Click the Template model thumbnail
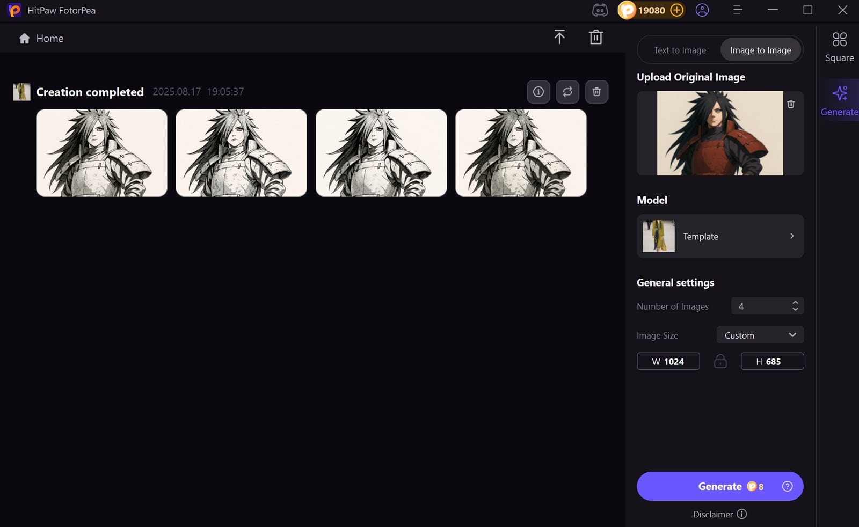Image resolution: width=859 pixels, height=527 pixels. 659,236
